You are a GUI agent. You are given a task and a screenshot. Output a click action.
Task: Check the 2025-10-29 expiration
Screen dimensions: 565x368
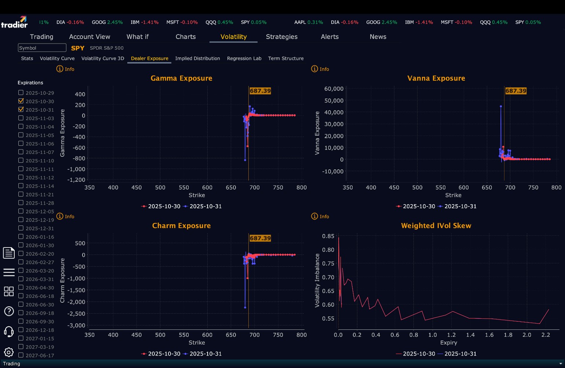(x=21, y=93)
